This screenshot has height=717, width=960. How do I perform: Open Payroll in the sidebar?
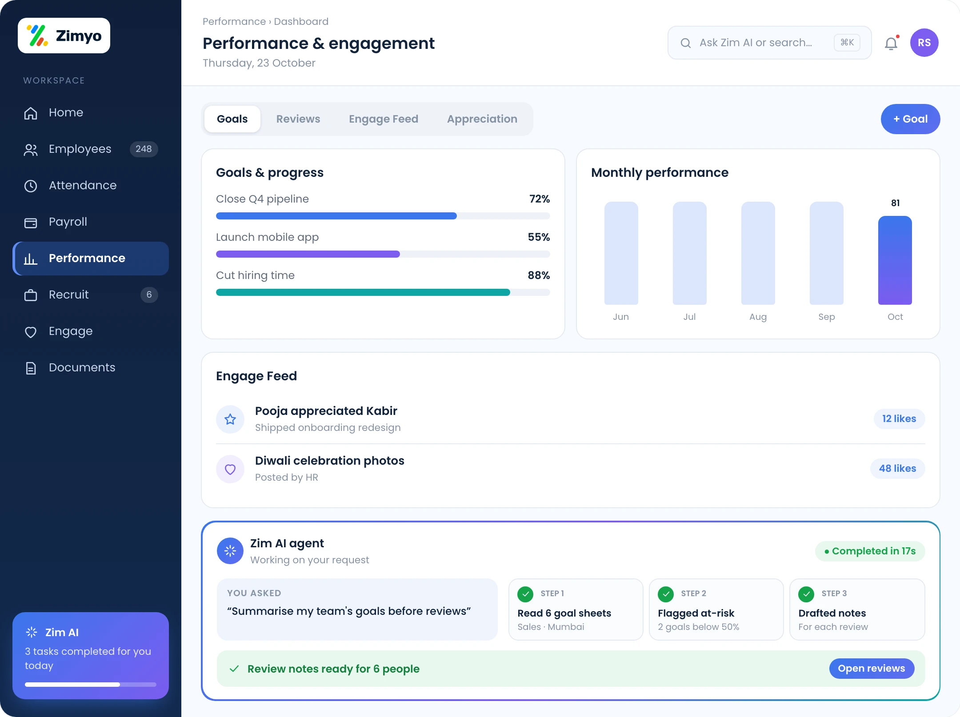[91, 222]
